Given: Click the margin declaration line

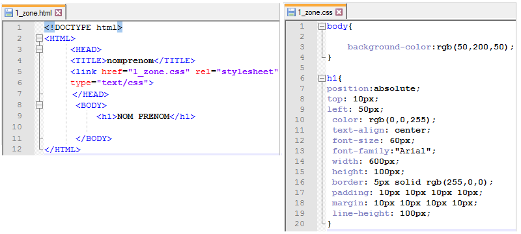Looking at the screenshot, I should click(x=404, y=203).
